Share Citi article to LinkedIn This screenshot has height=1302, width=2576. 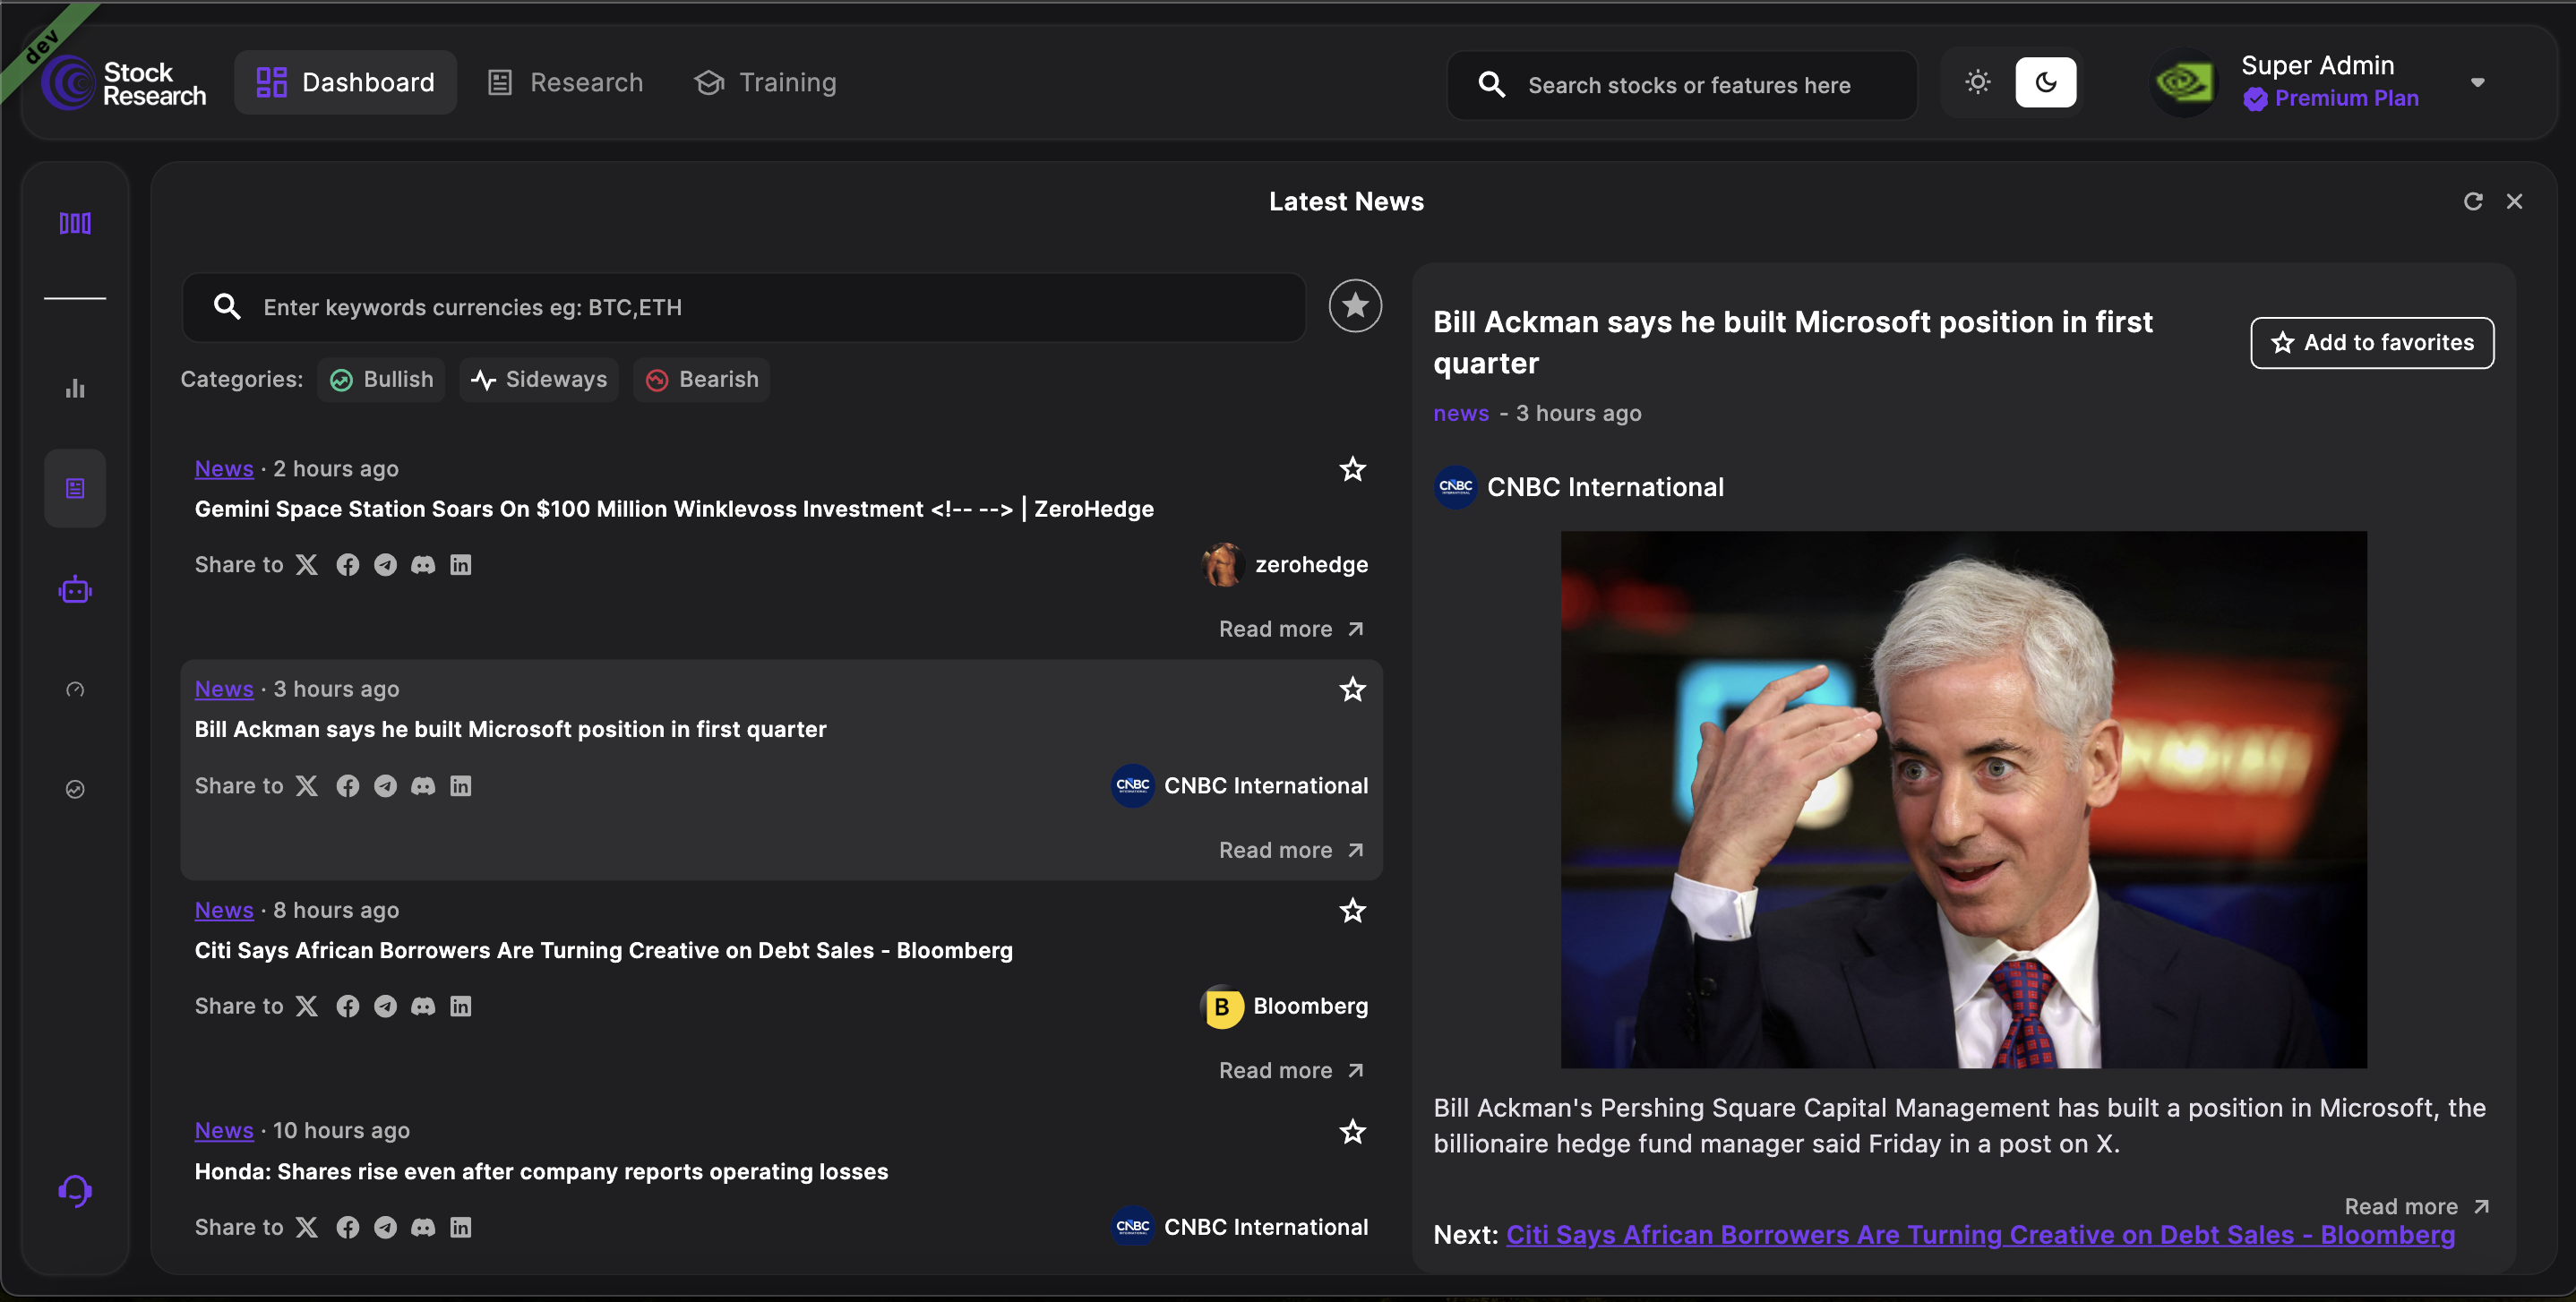click(x=460, y=1006)
